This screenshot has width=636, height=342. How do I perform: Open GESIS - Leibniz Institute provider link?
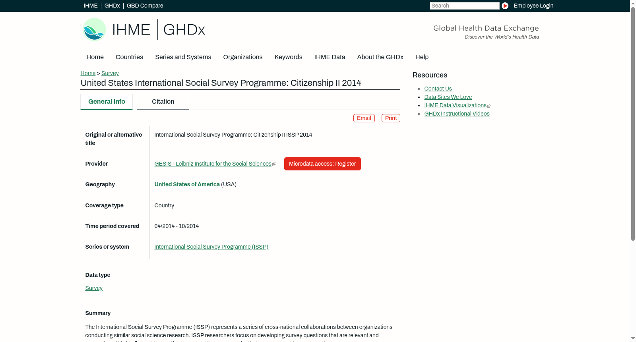(x=213, y=164)
